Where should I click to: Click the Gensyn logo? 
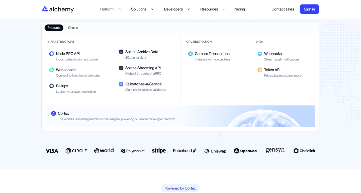[x=275, y=151]
